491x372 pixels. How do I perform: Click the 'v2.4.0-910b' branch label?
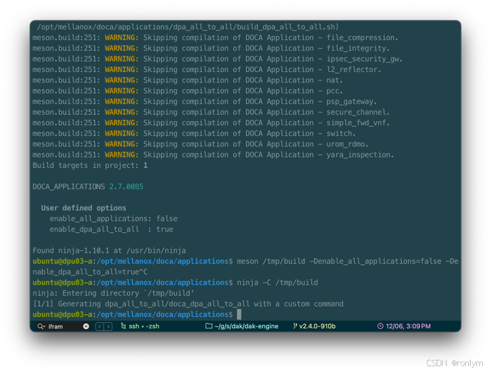[317, 326]
